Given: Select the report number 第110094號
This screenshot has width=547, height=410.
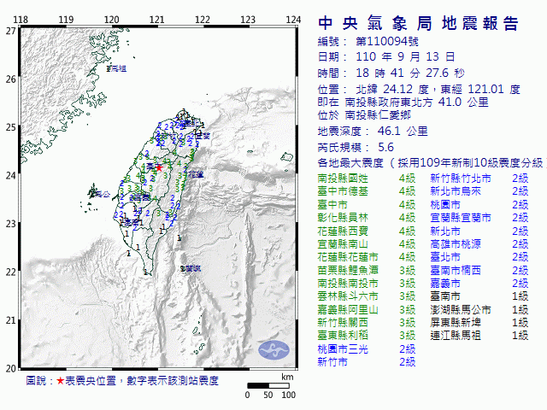Looking at the screenshot, I should tap(387, 42).
